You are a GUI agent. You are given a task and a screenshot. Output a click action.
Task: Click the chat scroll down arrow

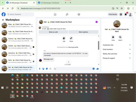point(98,64)
